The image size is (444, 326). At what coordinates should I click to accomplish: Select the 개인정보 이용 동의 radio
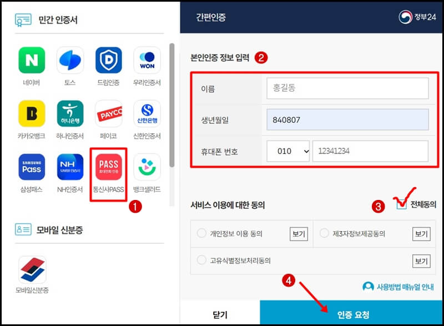201,233
